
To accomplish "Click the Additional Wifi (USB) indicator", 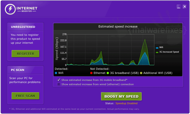I will point(141,73).
